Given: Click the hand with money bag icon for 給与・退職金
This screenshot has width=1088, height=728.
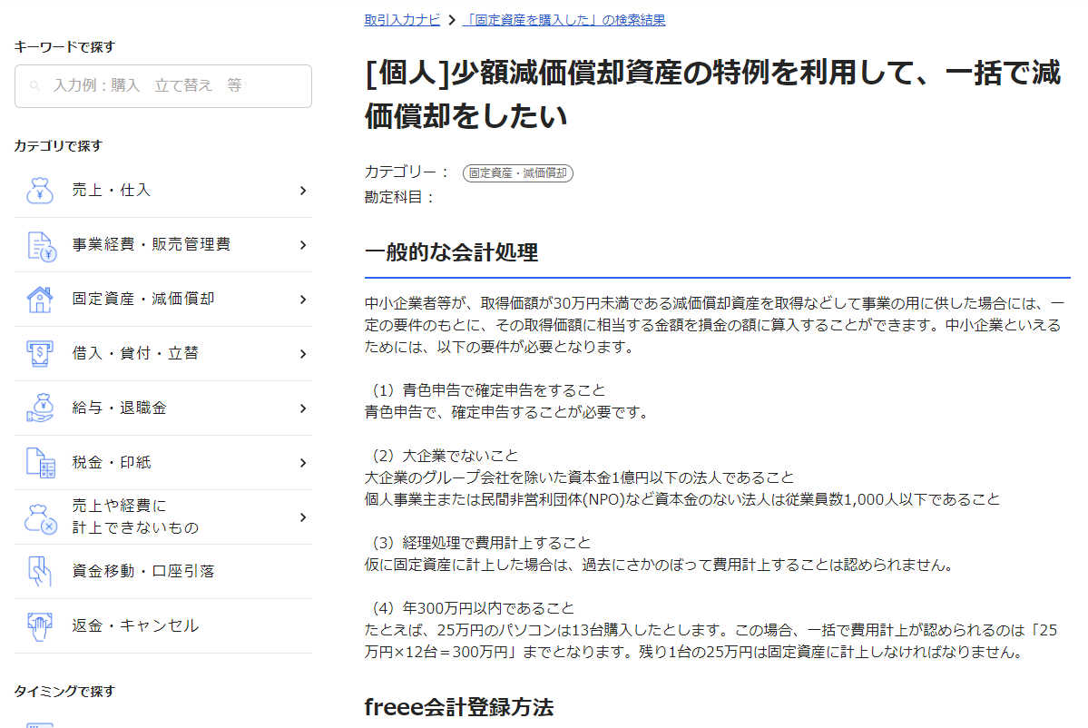Looking at the screenshot, I should coord(40,408).
